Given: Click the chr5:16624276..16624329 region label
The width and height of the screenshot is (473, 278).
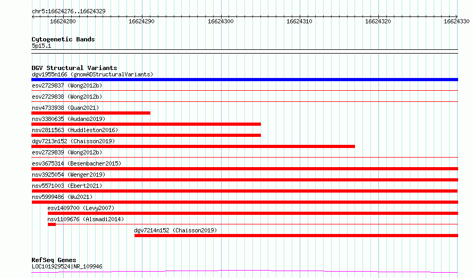Looking at the screenshot, I should pyautogui.click(x=69, y=12).
